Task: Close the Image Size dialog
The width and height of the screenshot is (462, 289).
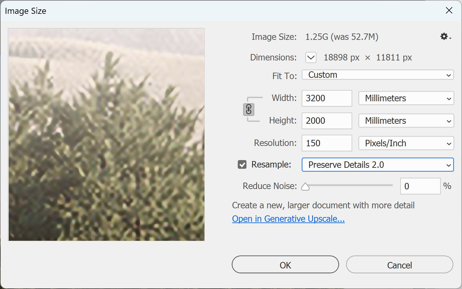Action: click(x=449, y=11)
